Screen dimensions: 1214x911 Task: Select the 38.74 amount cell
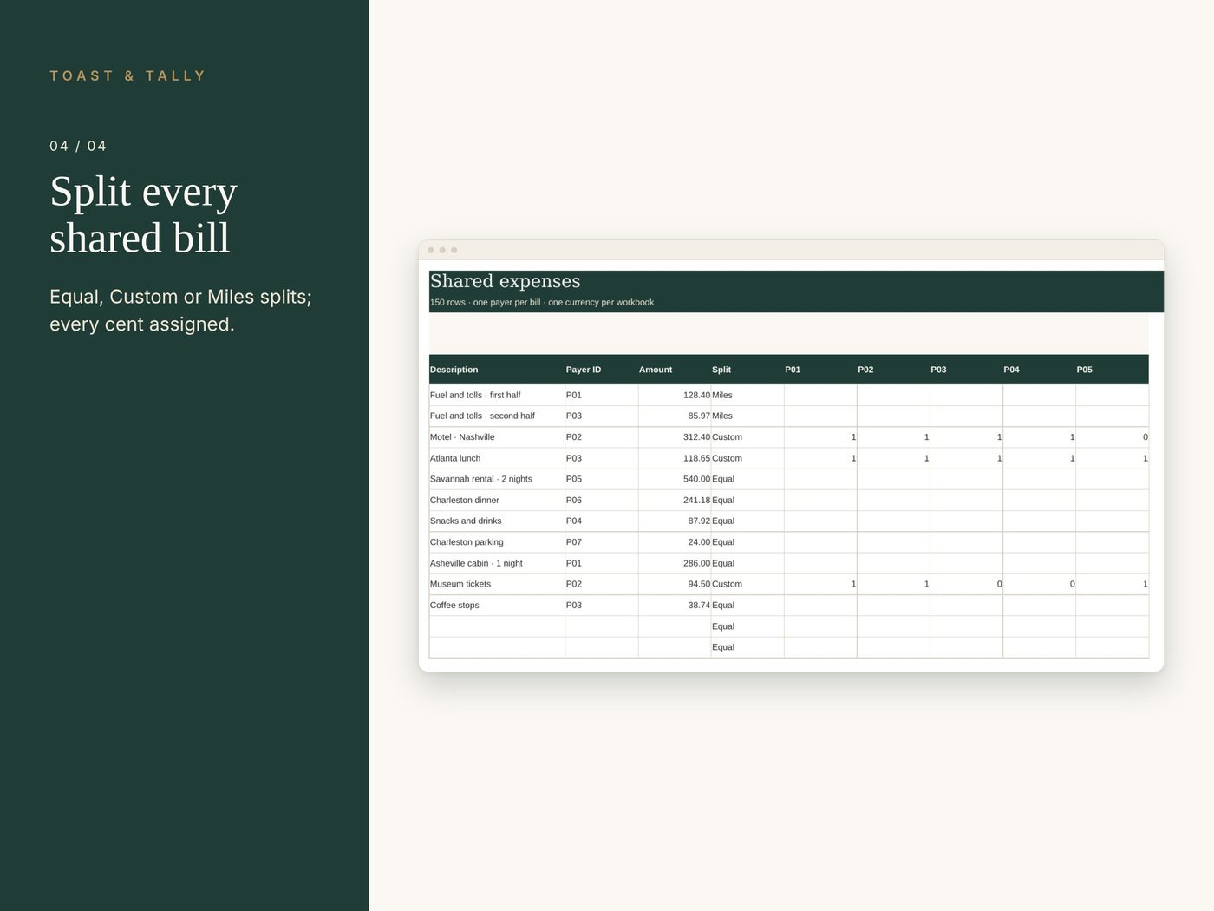[x=675, y=606]
